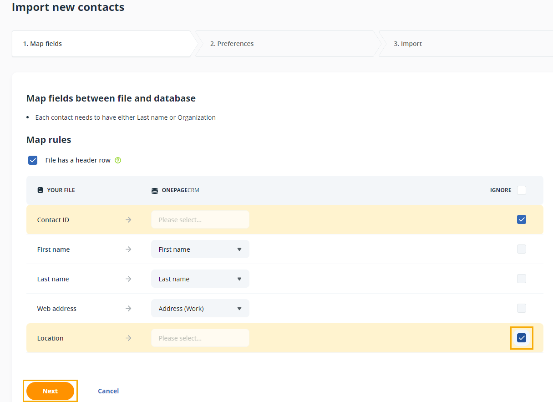Image resolution: width=553 pixels, height=402 pixels.
Task: Uncheck Ignore for the Contact ID row
Action: pos(522,219)
